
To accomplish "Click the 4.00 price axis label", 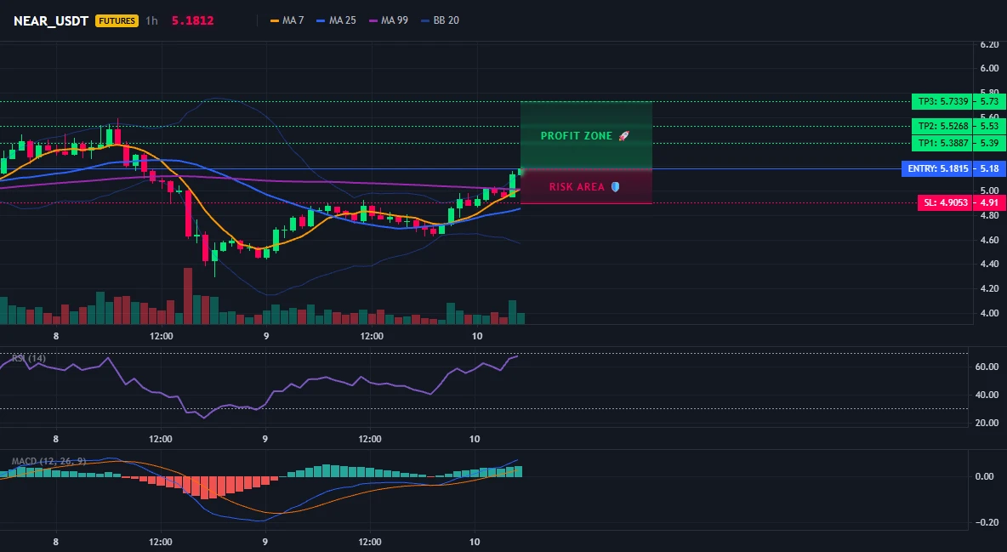I will pos(990,314).
